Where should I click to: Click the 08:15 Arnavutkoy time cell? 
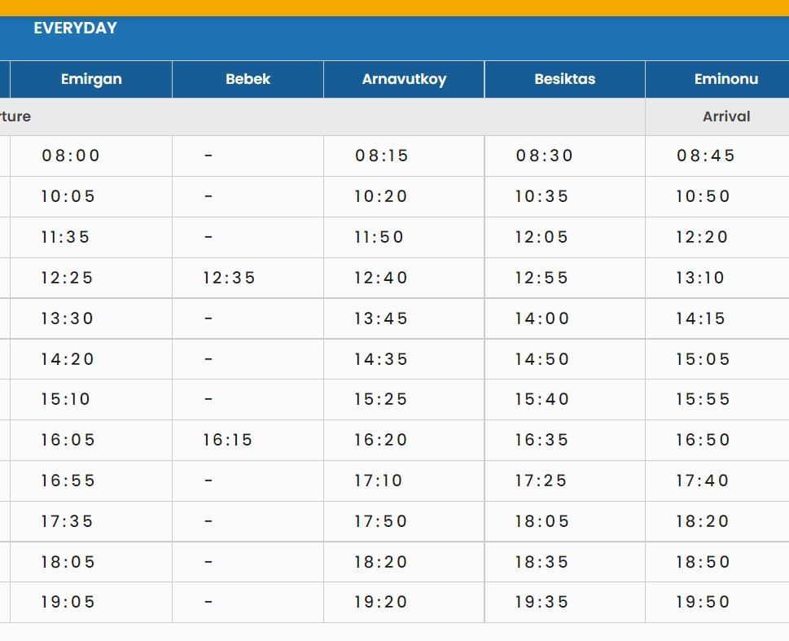381,156
